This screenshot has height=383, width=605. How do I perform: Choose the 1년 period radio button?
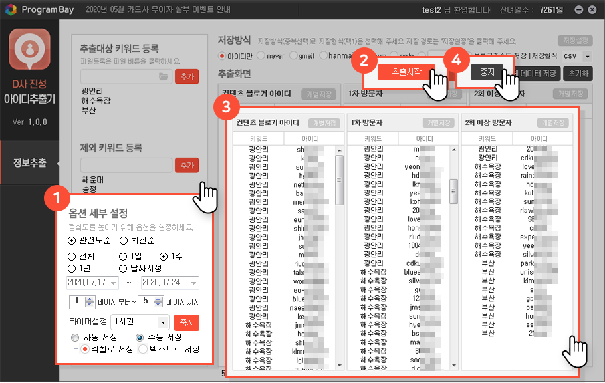tap(72, 268)
